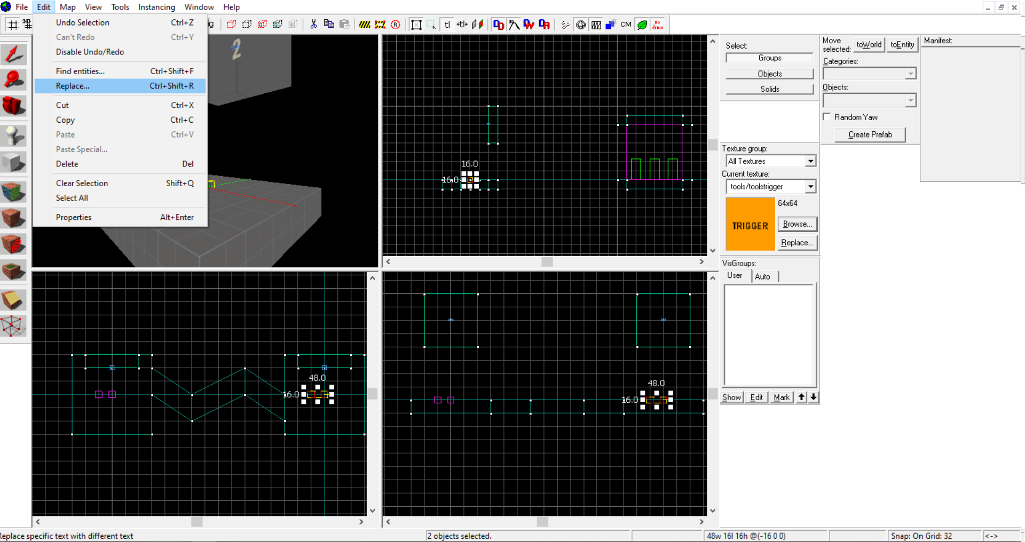Switch to the User VisGroups tab
1025x542 pixels.
pyautogui.click(x=735, y=275)
